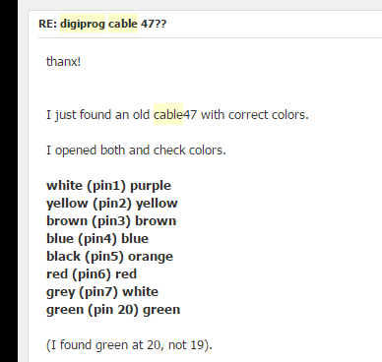Click the 'red (pin6) red' line
Image resolution: width=382 pixels, height=362 pixels.
[92, 274]
